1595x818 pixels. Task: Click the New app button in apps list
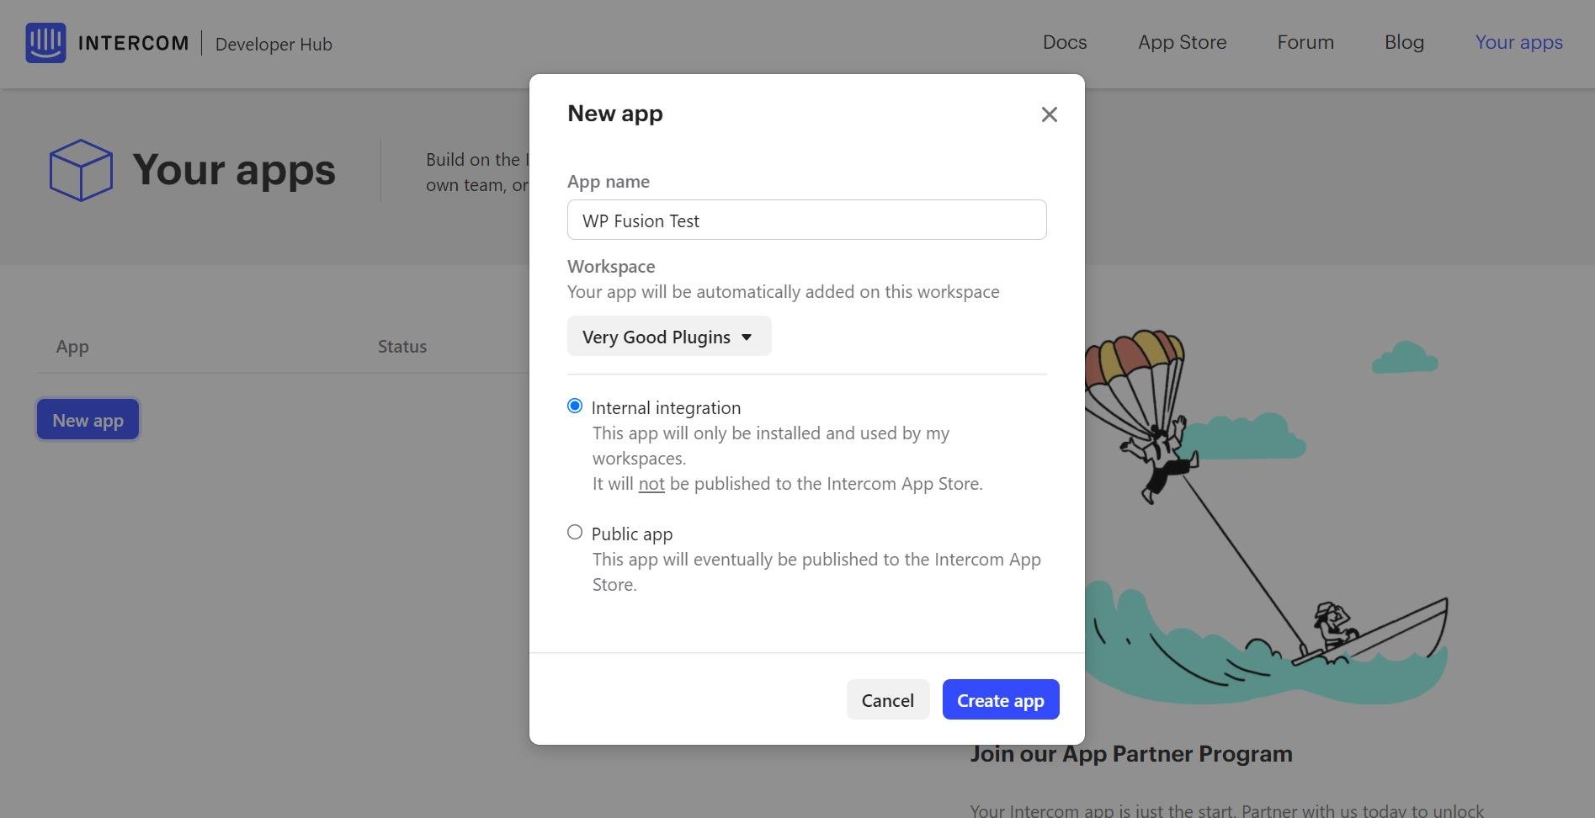(x=88, y=419)
